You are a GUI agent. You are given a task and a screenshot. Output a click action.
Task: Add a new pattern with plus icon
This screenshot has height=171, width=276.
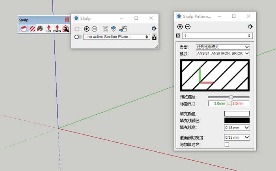[180, 27]
